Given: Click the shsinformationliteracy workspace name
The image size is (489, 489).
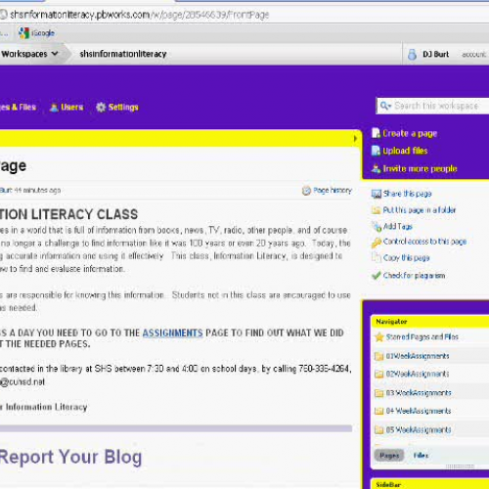Looking at the screenshot, I should (x=123, y=54).
